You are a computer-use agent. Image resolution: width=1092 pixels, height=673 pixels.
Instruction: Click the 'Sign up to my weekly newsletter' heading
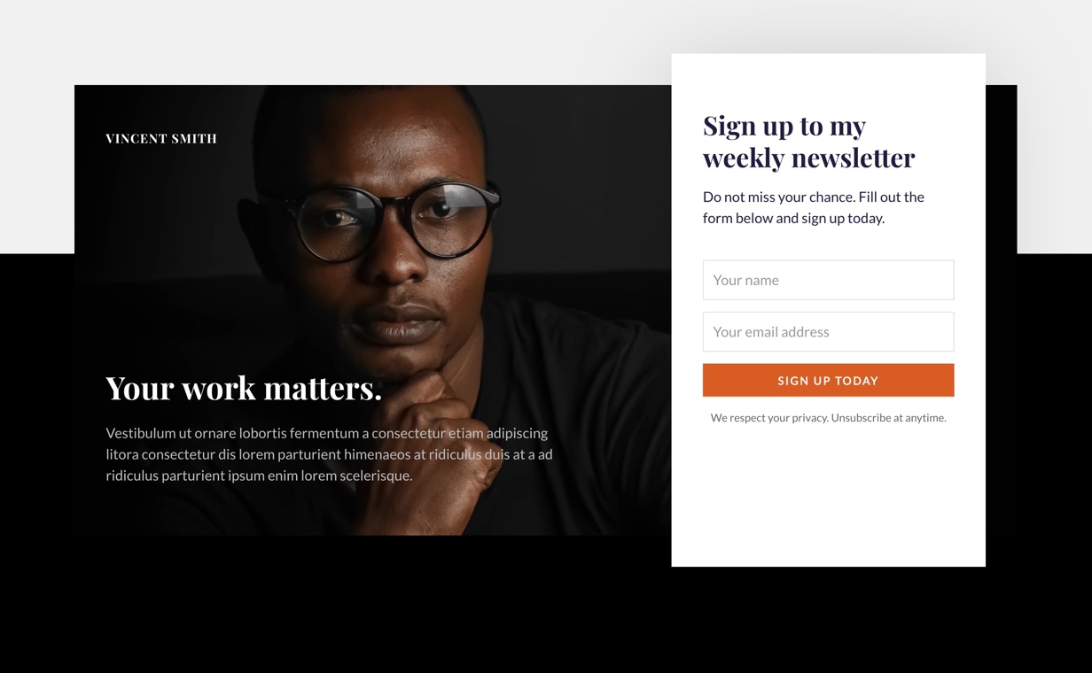tap(808, 142)
